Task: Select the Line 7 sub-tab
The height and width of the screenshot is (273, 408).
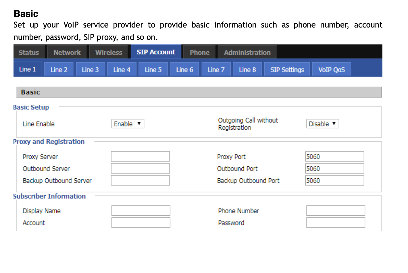Action: coord(216,70)
